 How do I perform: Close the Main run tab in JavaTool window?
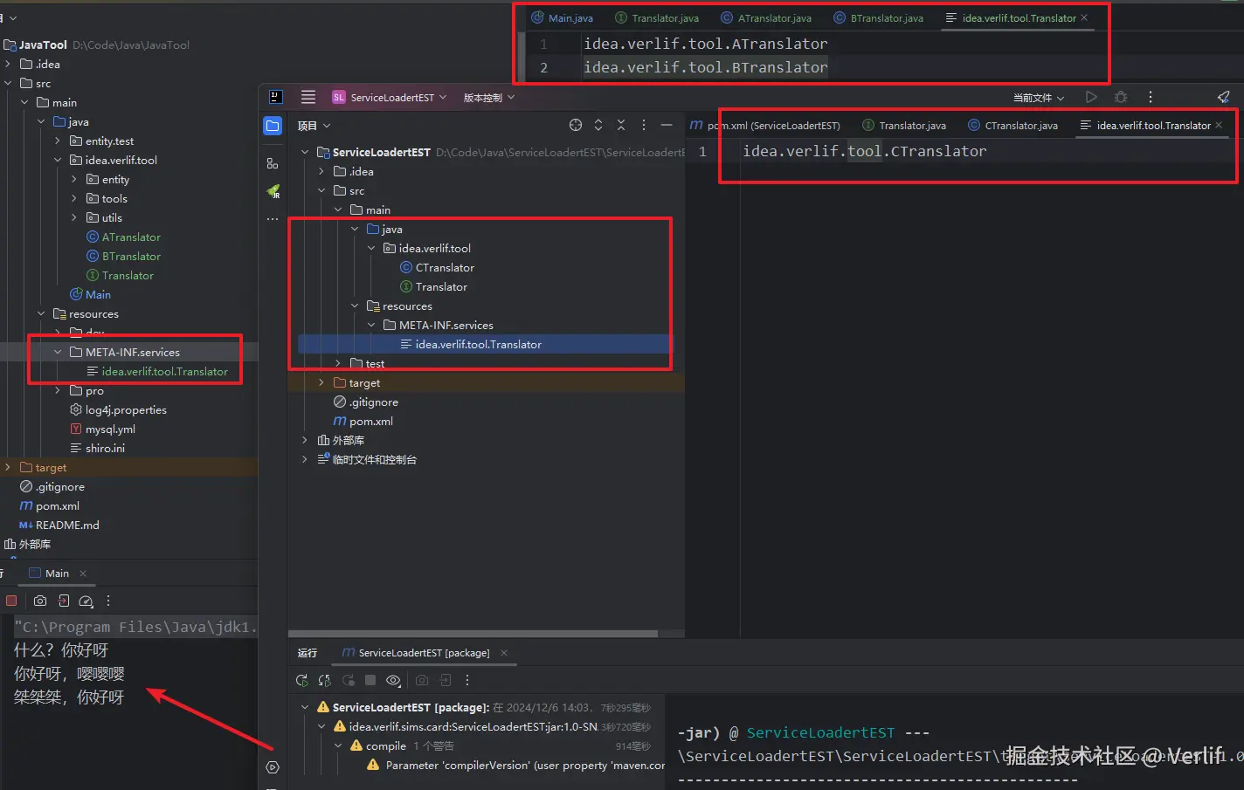(x=83, y=574)
